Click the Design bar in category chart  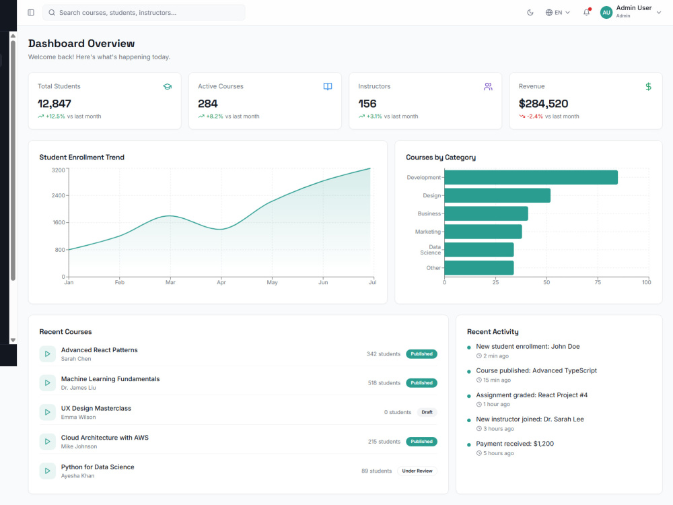coord(497,195)
